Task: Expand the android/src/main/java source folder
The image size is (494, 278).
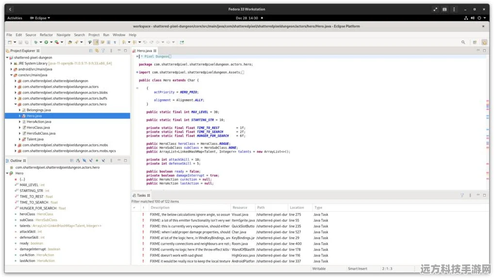Action: pos(11,69)
